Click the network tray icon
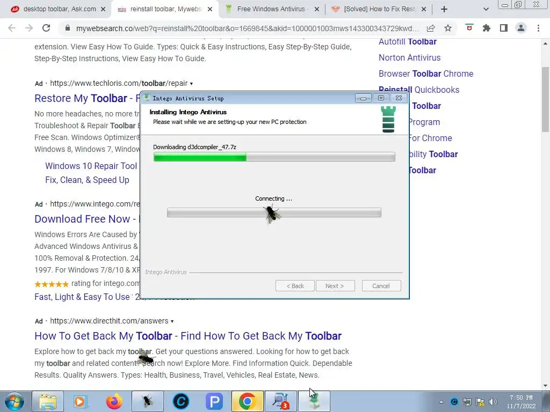Viewport: 550px width, 412px height. click(x=467, y=402)
